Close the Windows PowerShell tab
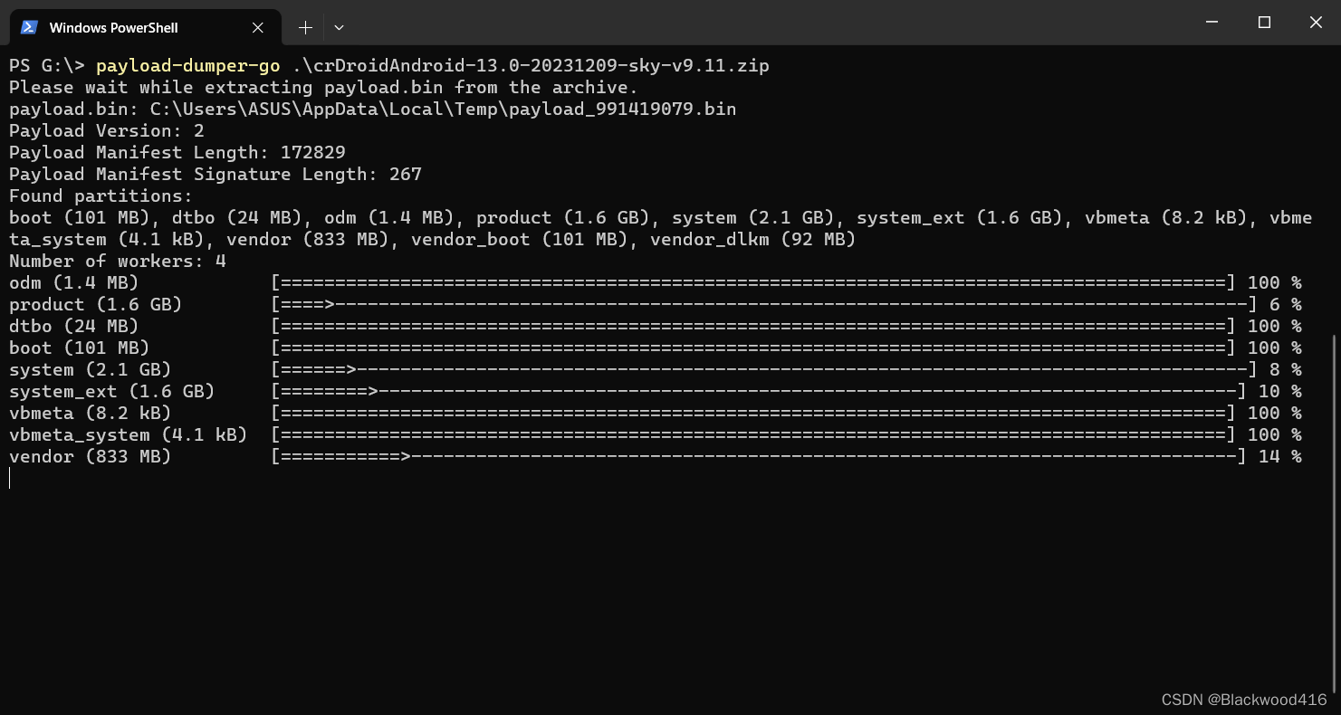The height and width of the screenshot is (715, 1341). (256, 27)
